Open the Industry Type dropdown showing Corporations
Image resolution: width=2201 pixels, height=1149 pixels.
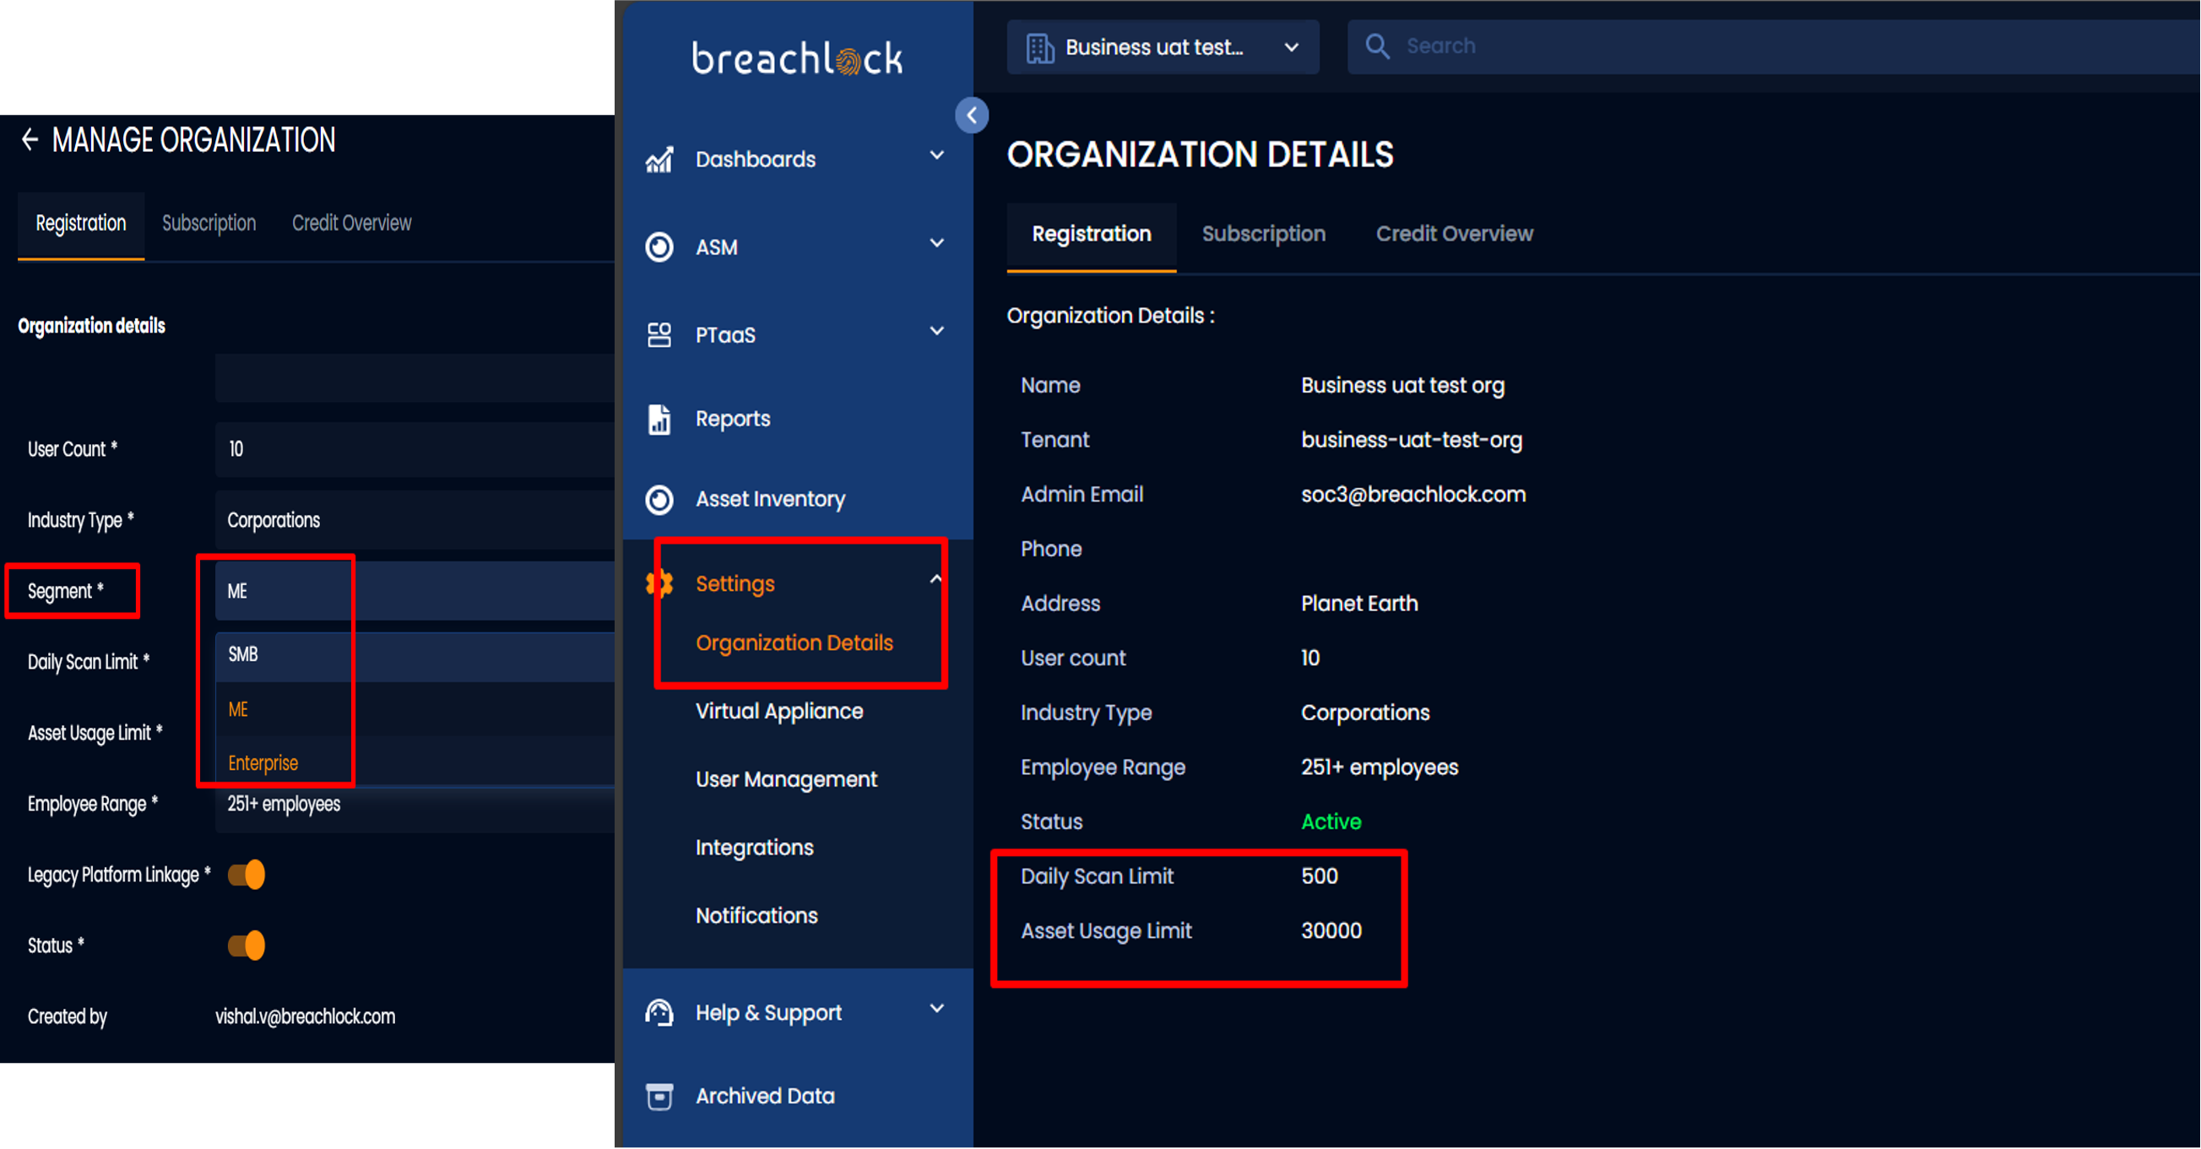pyautogui.click(x=415, y=520)
